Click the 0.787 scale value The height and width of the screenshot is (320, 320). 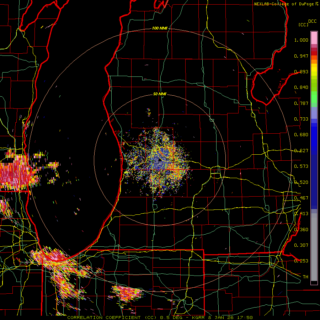(x=301, y=103)
